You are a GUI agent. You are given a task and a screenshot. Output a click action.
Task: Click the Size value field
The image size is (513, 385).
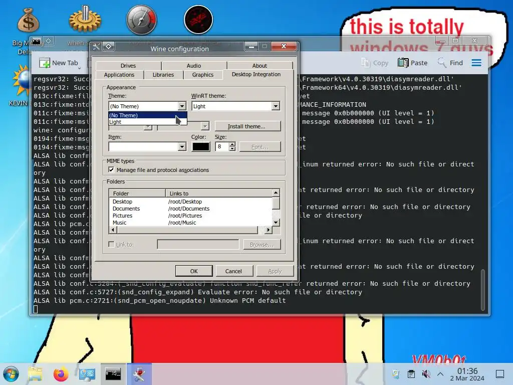pos(222,147)
